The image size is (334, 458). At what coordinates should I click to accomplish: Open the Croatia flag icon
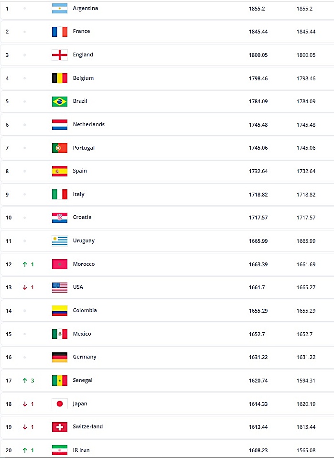tap(60, 218)
